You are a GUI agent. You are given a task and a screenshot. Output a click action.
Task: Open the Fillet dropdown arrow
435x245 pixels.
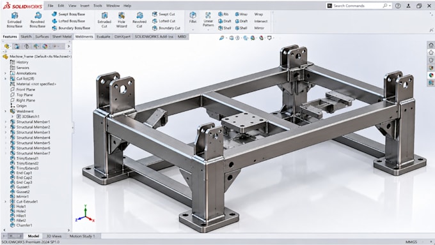[193, 29]
